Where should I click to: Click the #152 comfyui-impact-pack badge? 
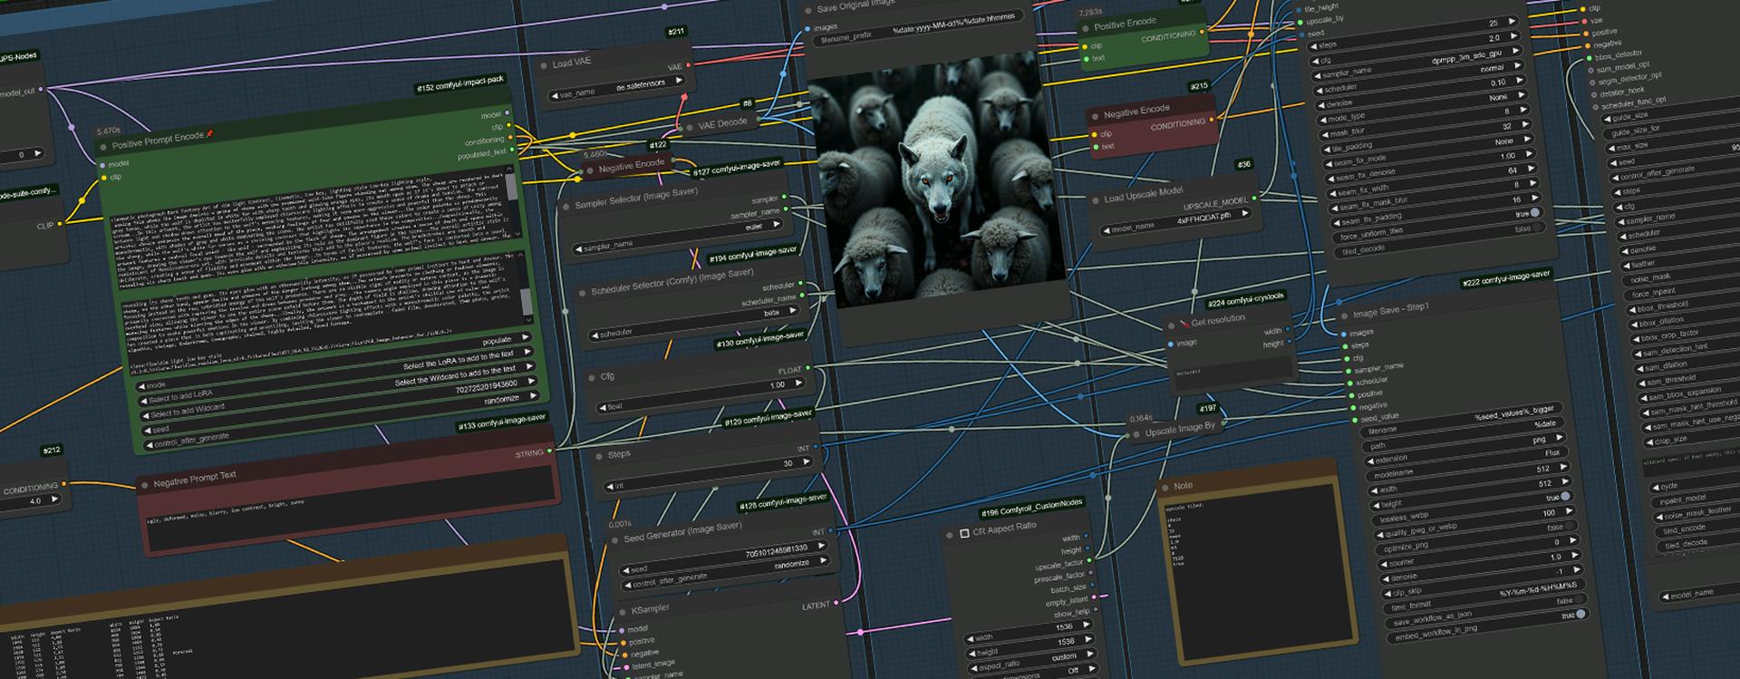[x=459, y=84]
